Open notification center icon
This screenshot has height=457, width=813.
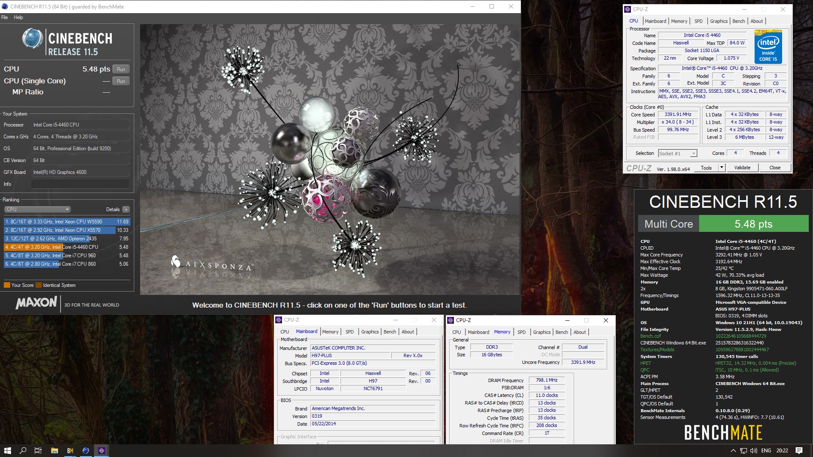799,451
